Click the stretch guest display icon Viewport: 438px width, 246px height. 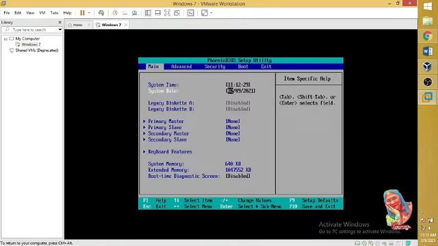coord(205,13)
